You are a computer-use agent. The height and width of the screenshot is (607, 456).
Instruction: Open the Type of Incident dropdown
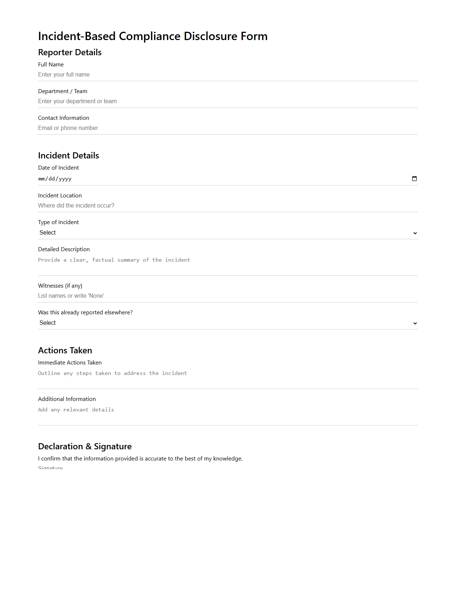[x=227, y=233]
